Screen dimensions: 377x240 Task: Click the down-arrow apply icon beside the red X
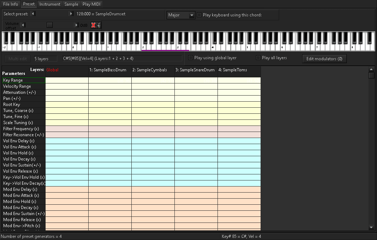[99, 25]
